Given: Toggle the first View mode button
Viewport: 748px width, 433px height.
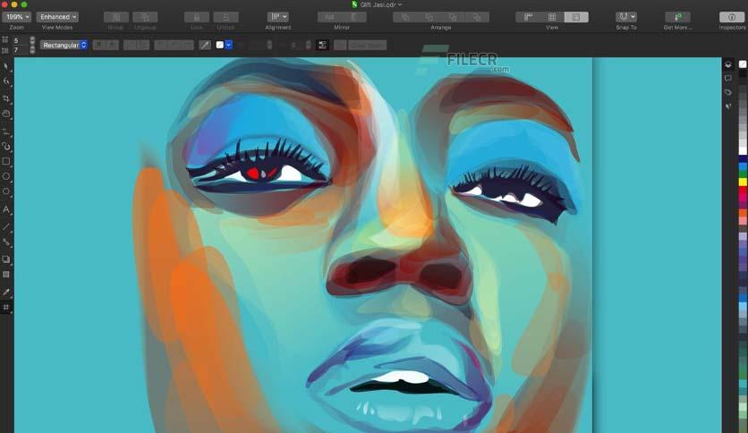Looking at the screenshot, I should [x=528, y=17].
